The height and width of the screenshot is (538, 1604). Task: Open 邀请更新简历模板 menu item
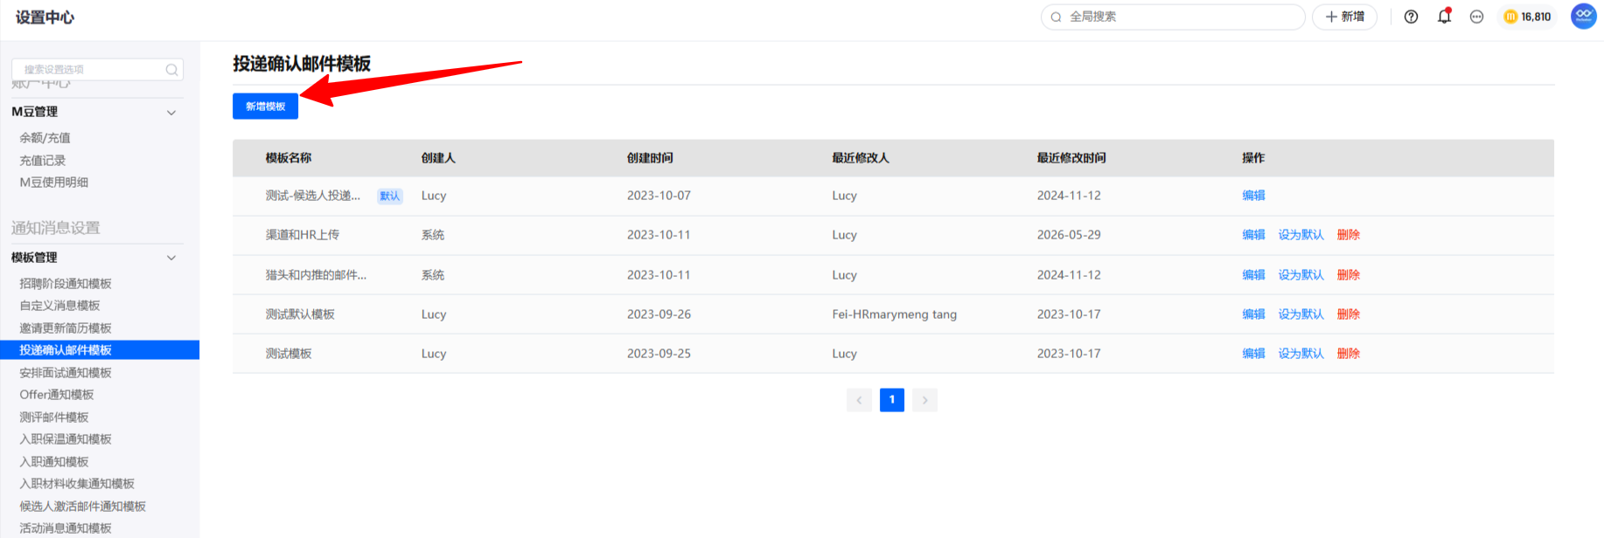click(66, 328)
